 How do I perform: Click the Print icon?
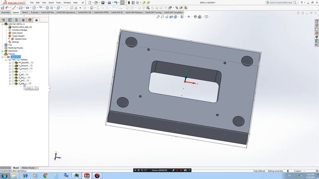tap(109, 2)
